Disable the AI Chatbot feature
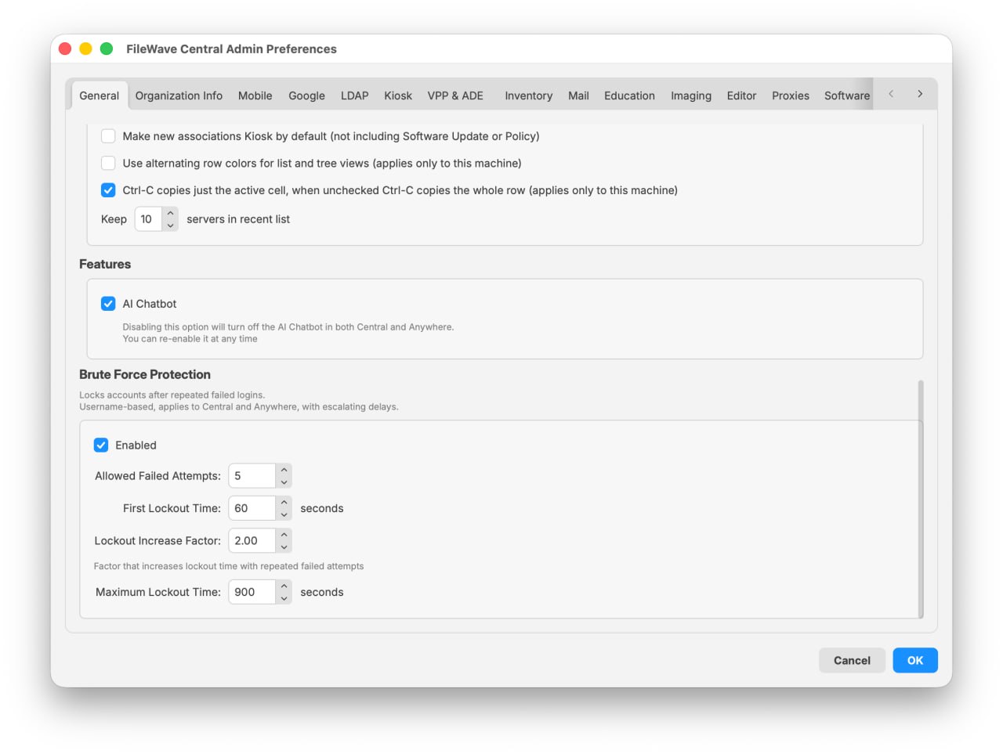1003x754 pixels. [108, 304]
